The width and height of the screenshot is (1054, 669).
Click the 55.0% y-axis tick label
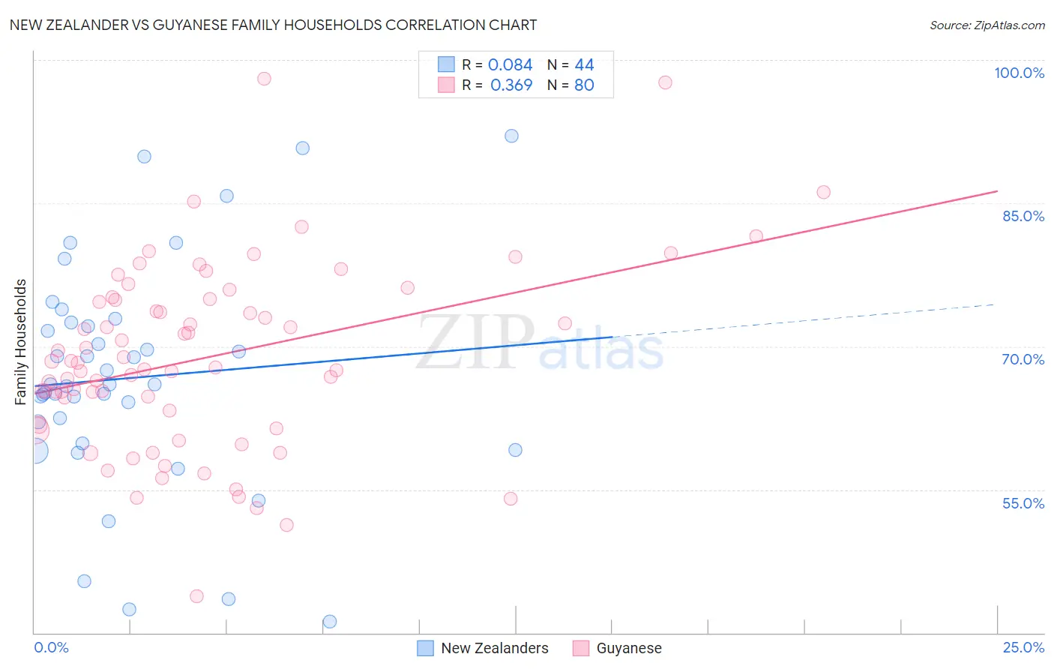pyautogui.click(x=1023, y=503)
